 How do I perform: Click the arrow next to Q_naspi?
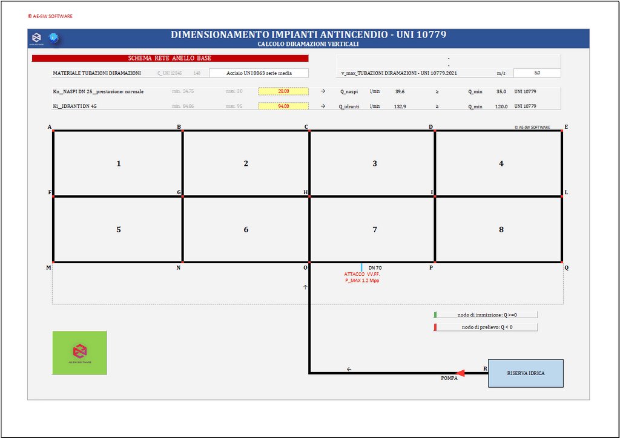[323, 91]
